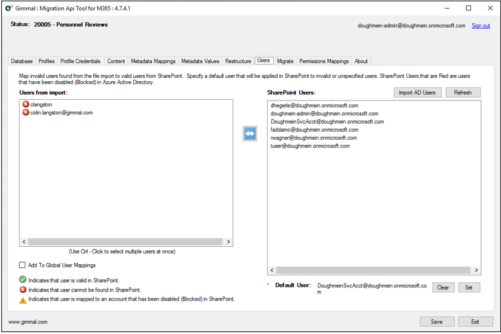Click Set button for default user
Screen dimensions: 501x334
click(468, 287)
